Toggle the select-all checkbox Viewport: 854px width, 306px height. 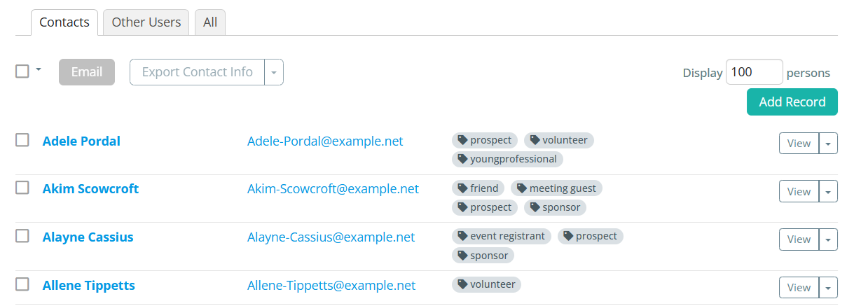point(22,71)
